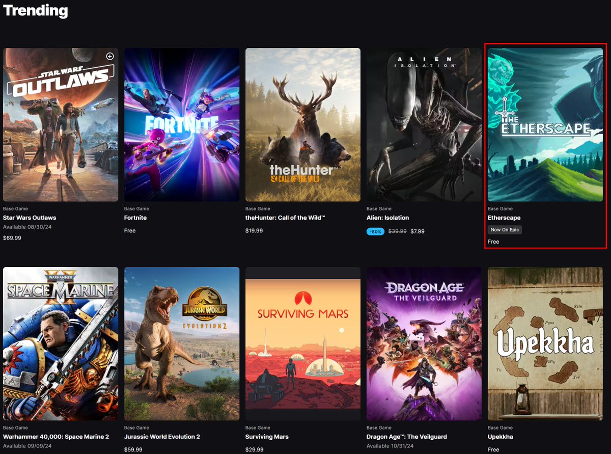Click the Now On Epic badge
Image resolution: width=611 pixels, height=454 pixels.
point(505,230)
